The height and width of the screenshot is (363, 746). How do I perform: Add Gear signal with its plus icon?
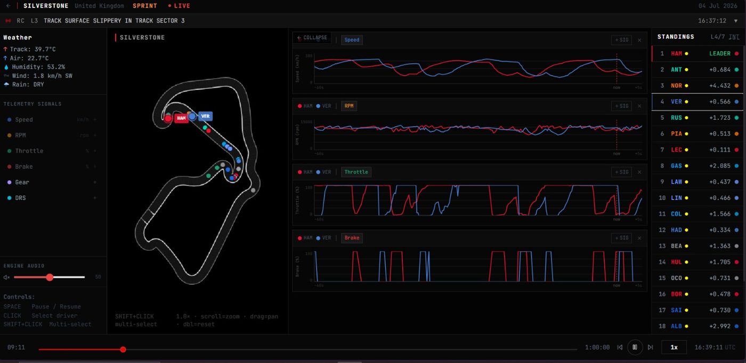[x=95, y=182]
